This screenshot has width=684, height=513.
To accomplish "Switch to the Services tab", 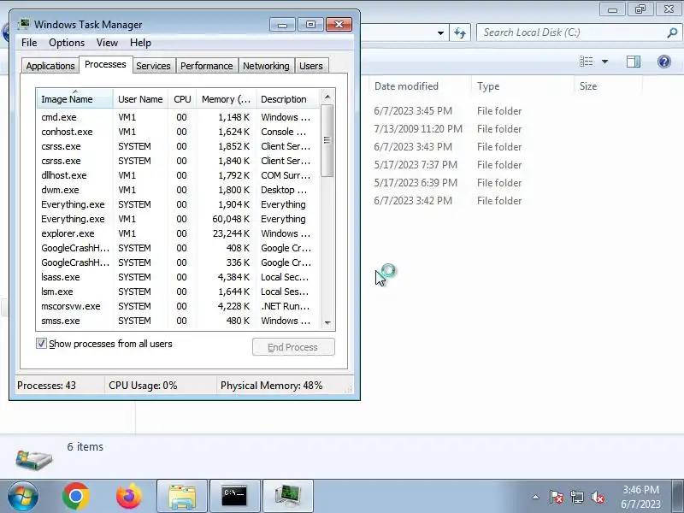I will (153, 66).
